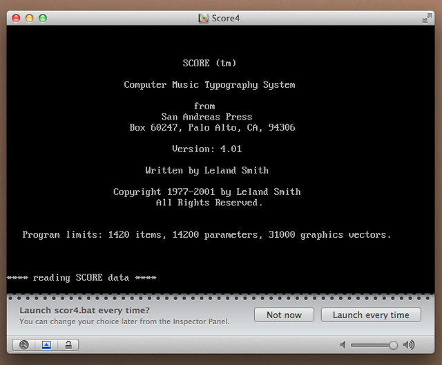Click the "Launch scor4.bat every time?" prompt text
This screenshot has width=442, height=365.
pos(84,310)
